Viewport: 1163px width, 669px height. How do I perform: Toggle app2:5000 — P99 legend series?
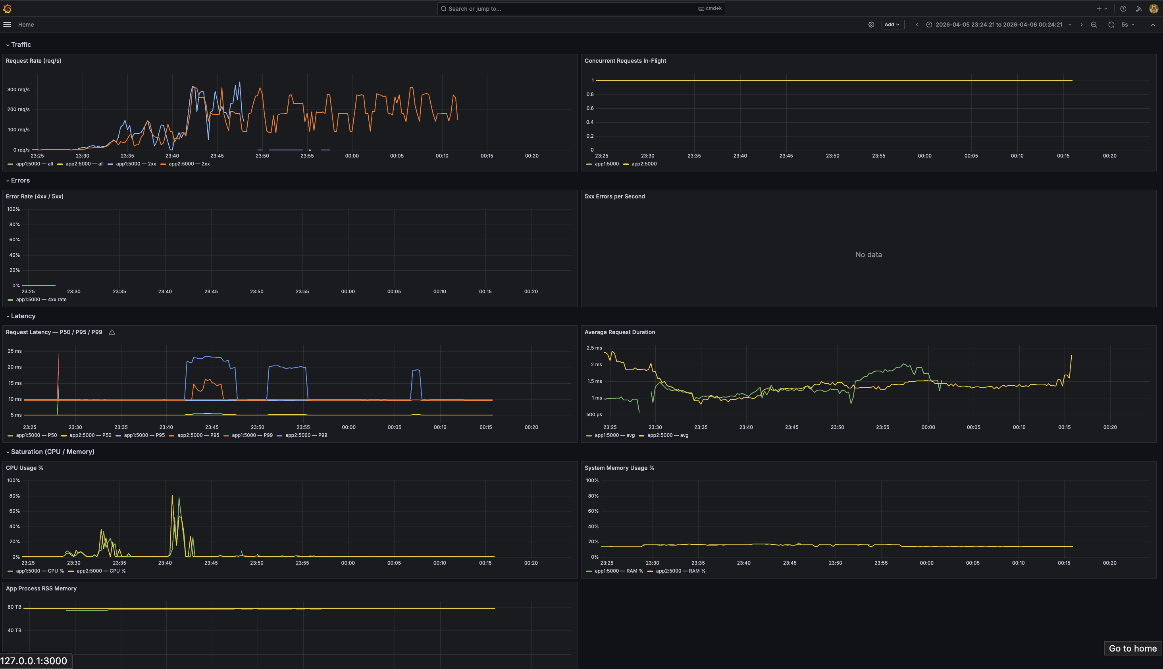coord(306,435)
